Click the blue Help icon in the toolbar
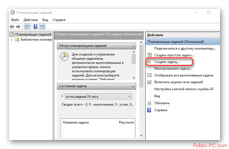Viewport: 229px width, 149px height. (x=36, y=27)
